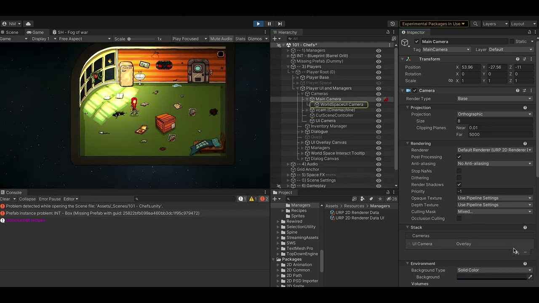Click the Collapse button in Console

[x=27, y=199]
